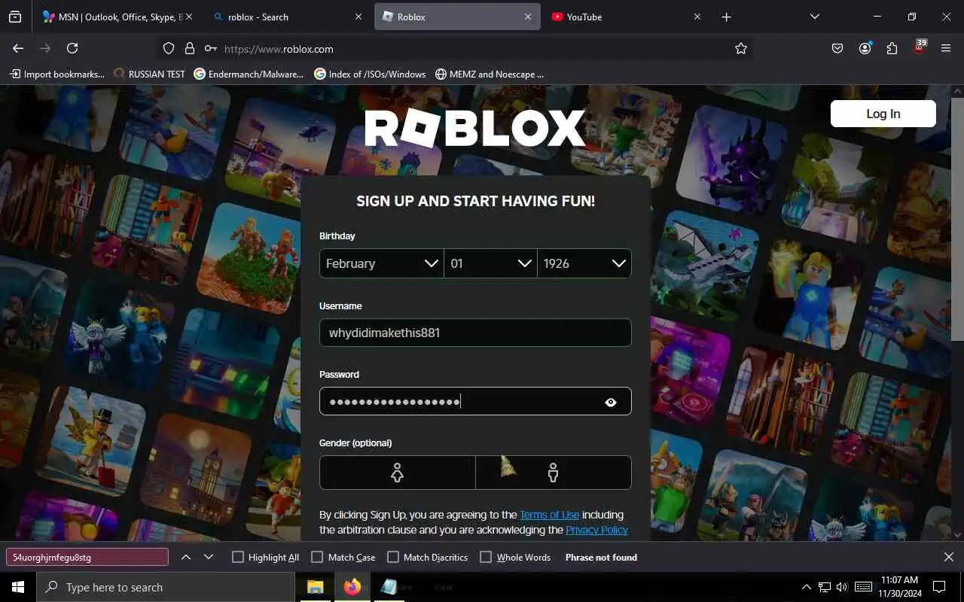Screen dimensions: 964x602
Task: Bookmark this page with the star icon
Action: coord(741,48)
